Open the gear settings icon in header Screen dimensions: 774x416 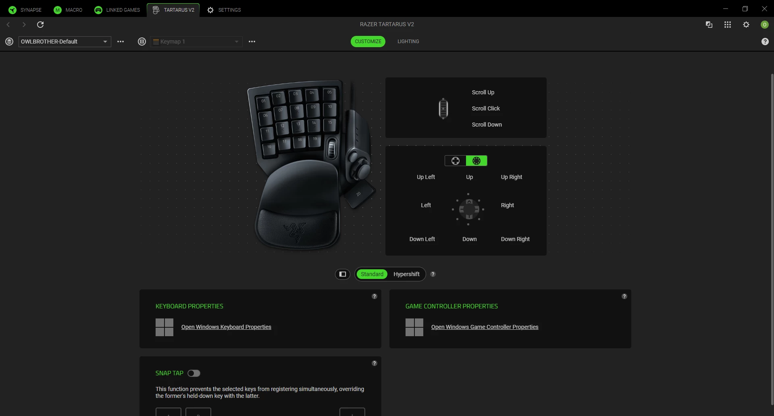click(746, 25)
